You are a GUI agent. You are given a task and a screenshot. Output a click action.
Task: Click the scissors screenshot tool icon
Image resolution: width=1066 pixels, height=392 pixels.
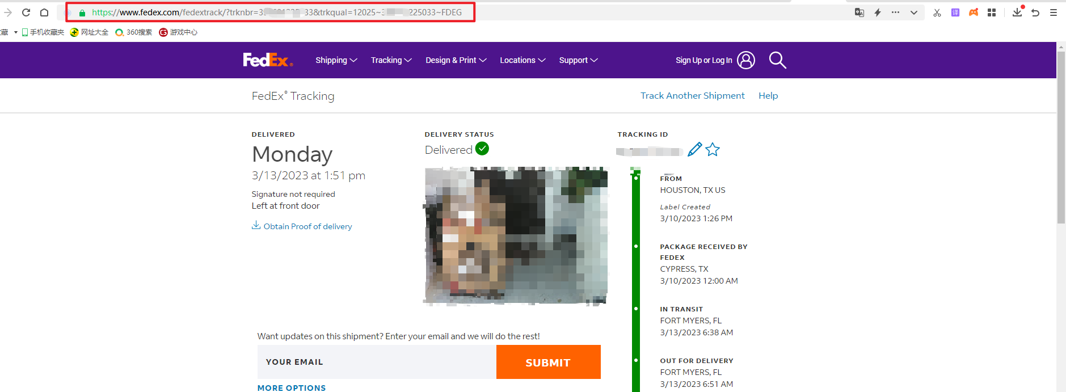tap(937, 12)
